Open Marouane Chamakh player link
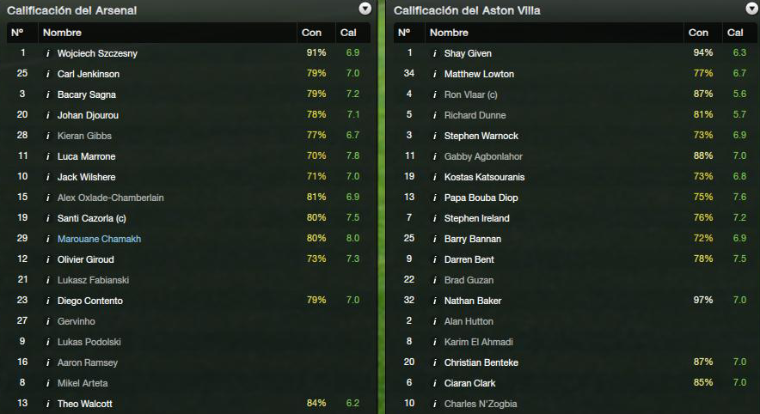 point(99,239)
